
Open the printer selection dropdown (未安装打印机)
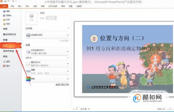47,35
